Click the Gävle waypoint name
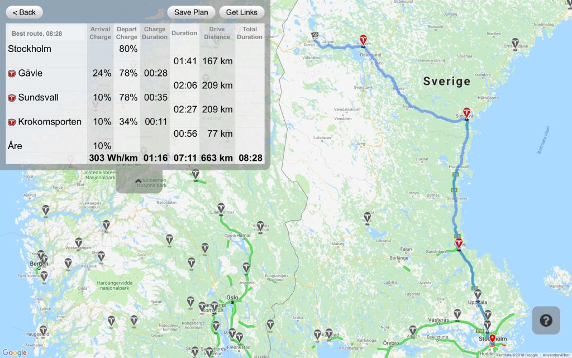Image resolution: width=572 pixels, height=358 pixels. point(30,73)
